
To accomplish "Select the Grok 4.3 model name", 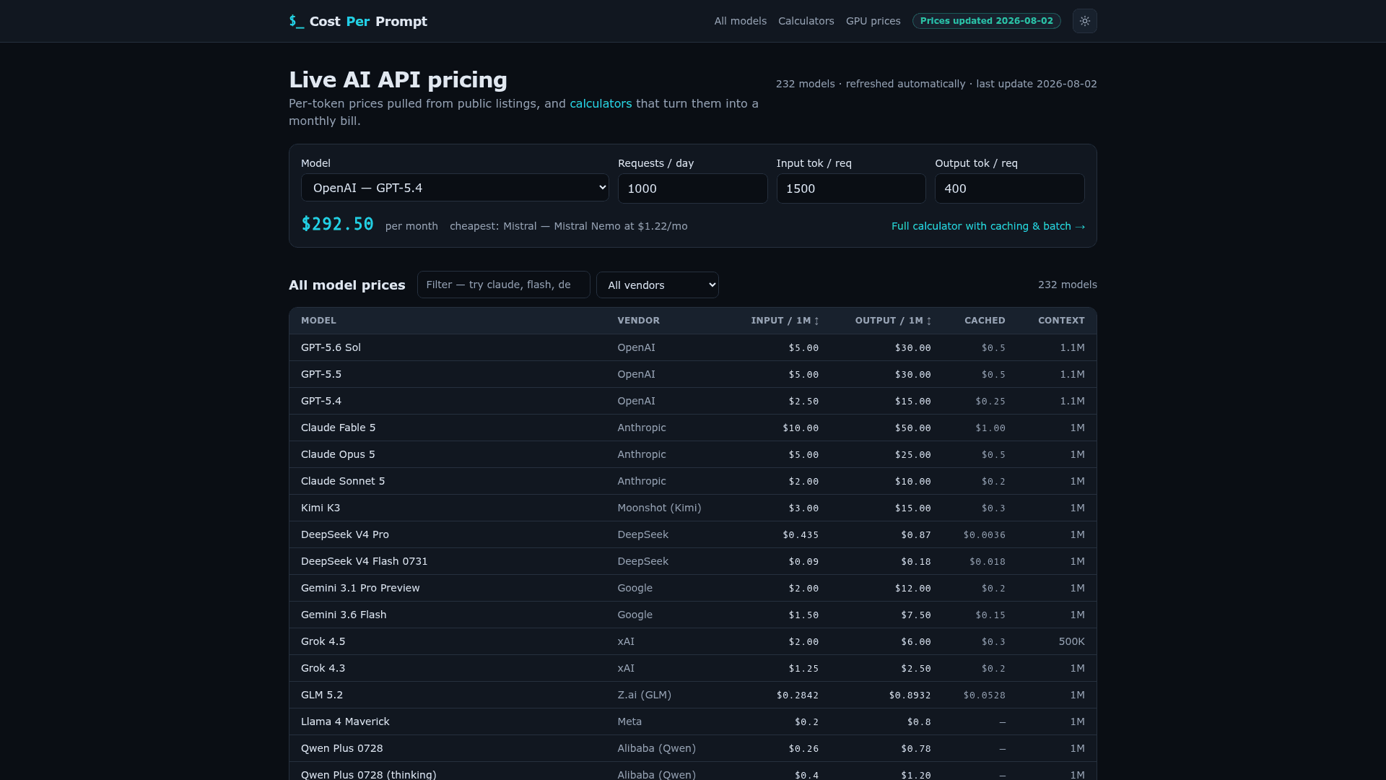I will tap(323, 668).
